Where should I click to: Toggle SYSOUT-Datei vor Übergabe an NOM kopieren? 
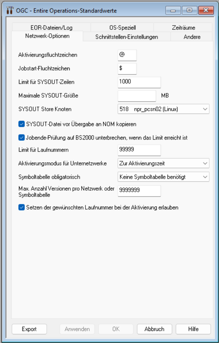coord(21,124)
